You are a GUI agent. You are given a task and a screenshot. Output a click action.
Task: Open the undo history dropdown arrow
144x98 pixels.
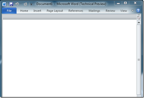pyautogui.click(x=21, y=4)
